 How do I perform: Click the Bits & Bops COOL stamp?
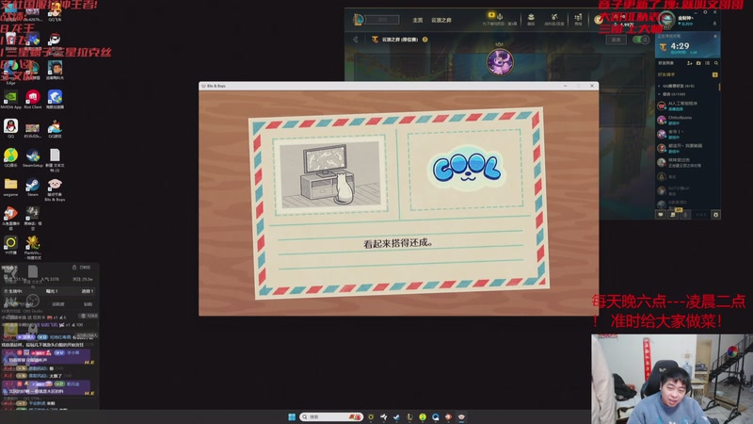[x=467, y=169]
